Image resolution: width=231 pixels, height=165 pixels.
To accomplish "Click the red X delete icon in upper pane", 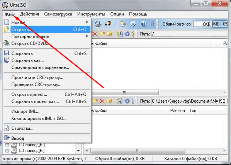I will click(x=95, y=34).
